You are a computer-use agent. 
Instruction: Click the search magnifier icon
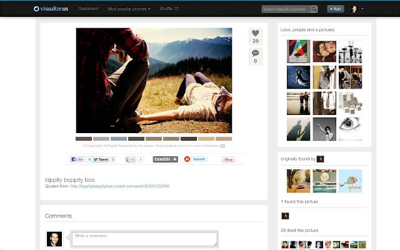coord(314,9)
